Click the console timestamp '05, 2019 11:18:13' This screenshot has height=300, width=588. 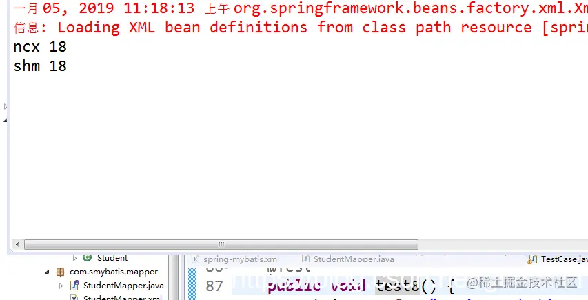[x=119, y=8]
